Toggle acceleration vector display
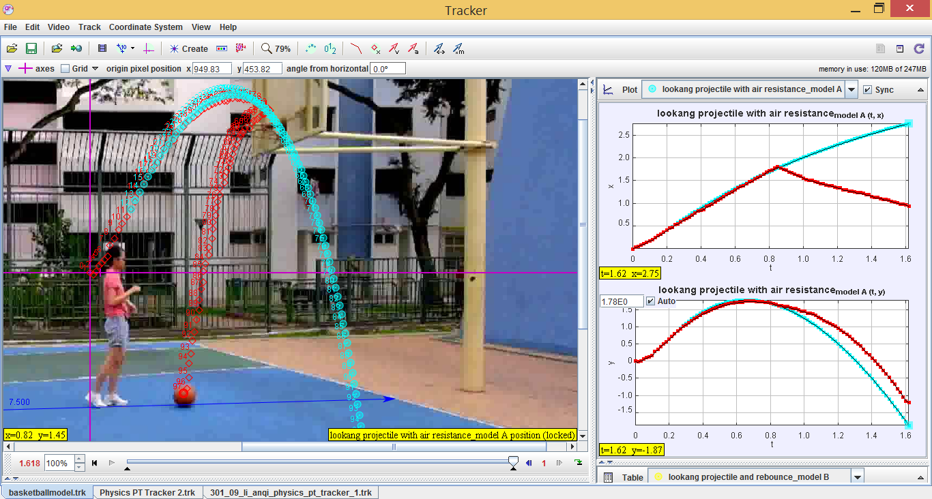 (x=412, y=48)
